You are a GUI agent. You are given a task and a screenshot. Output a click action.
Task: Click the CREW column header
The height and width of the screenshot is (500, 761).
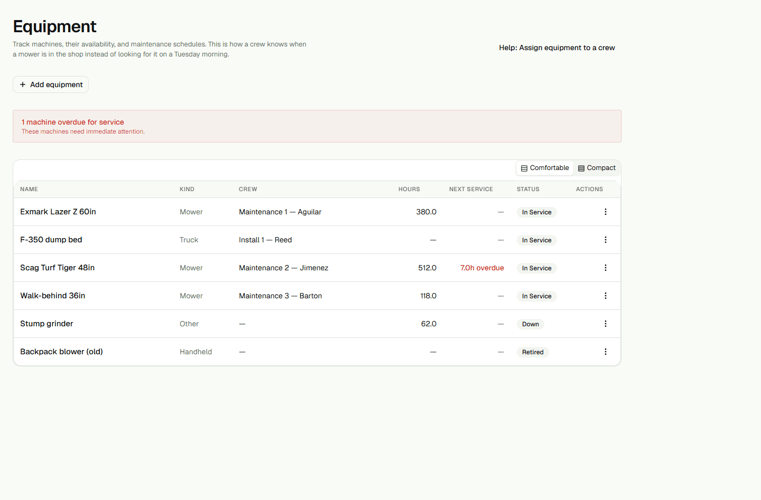click(x=248, y=189)
